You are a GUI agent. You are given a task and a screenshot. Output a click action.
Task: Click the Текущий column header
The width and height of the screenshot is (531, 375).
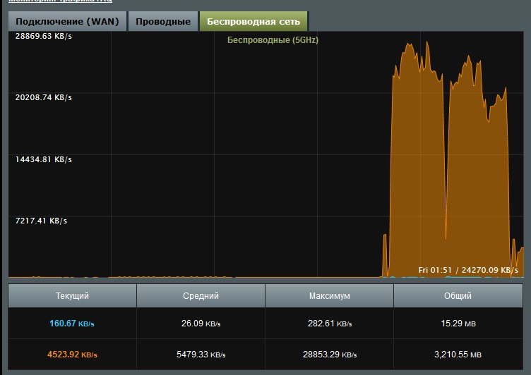coord(72,296)
